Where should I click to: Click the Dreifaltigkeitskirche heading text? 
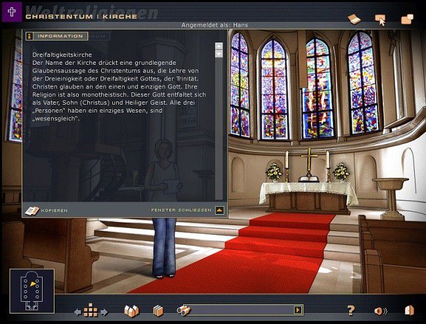pos(62,55)
